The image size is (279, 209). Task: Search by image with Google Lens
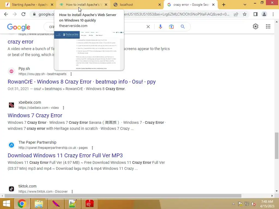click(171, 27)
